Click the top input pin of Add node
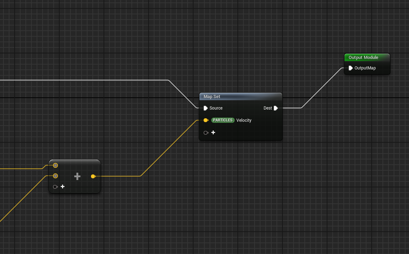 tap(55, 165)
